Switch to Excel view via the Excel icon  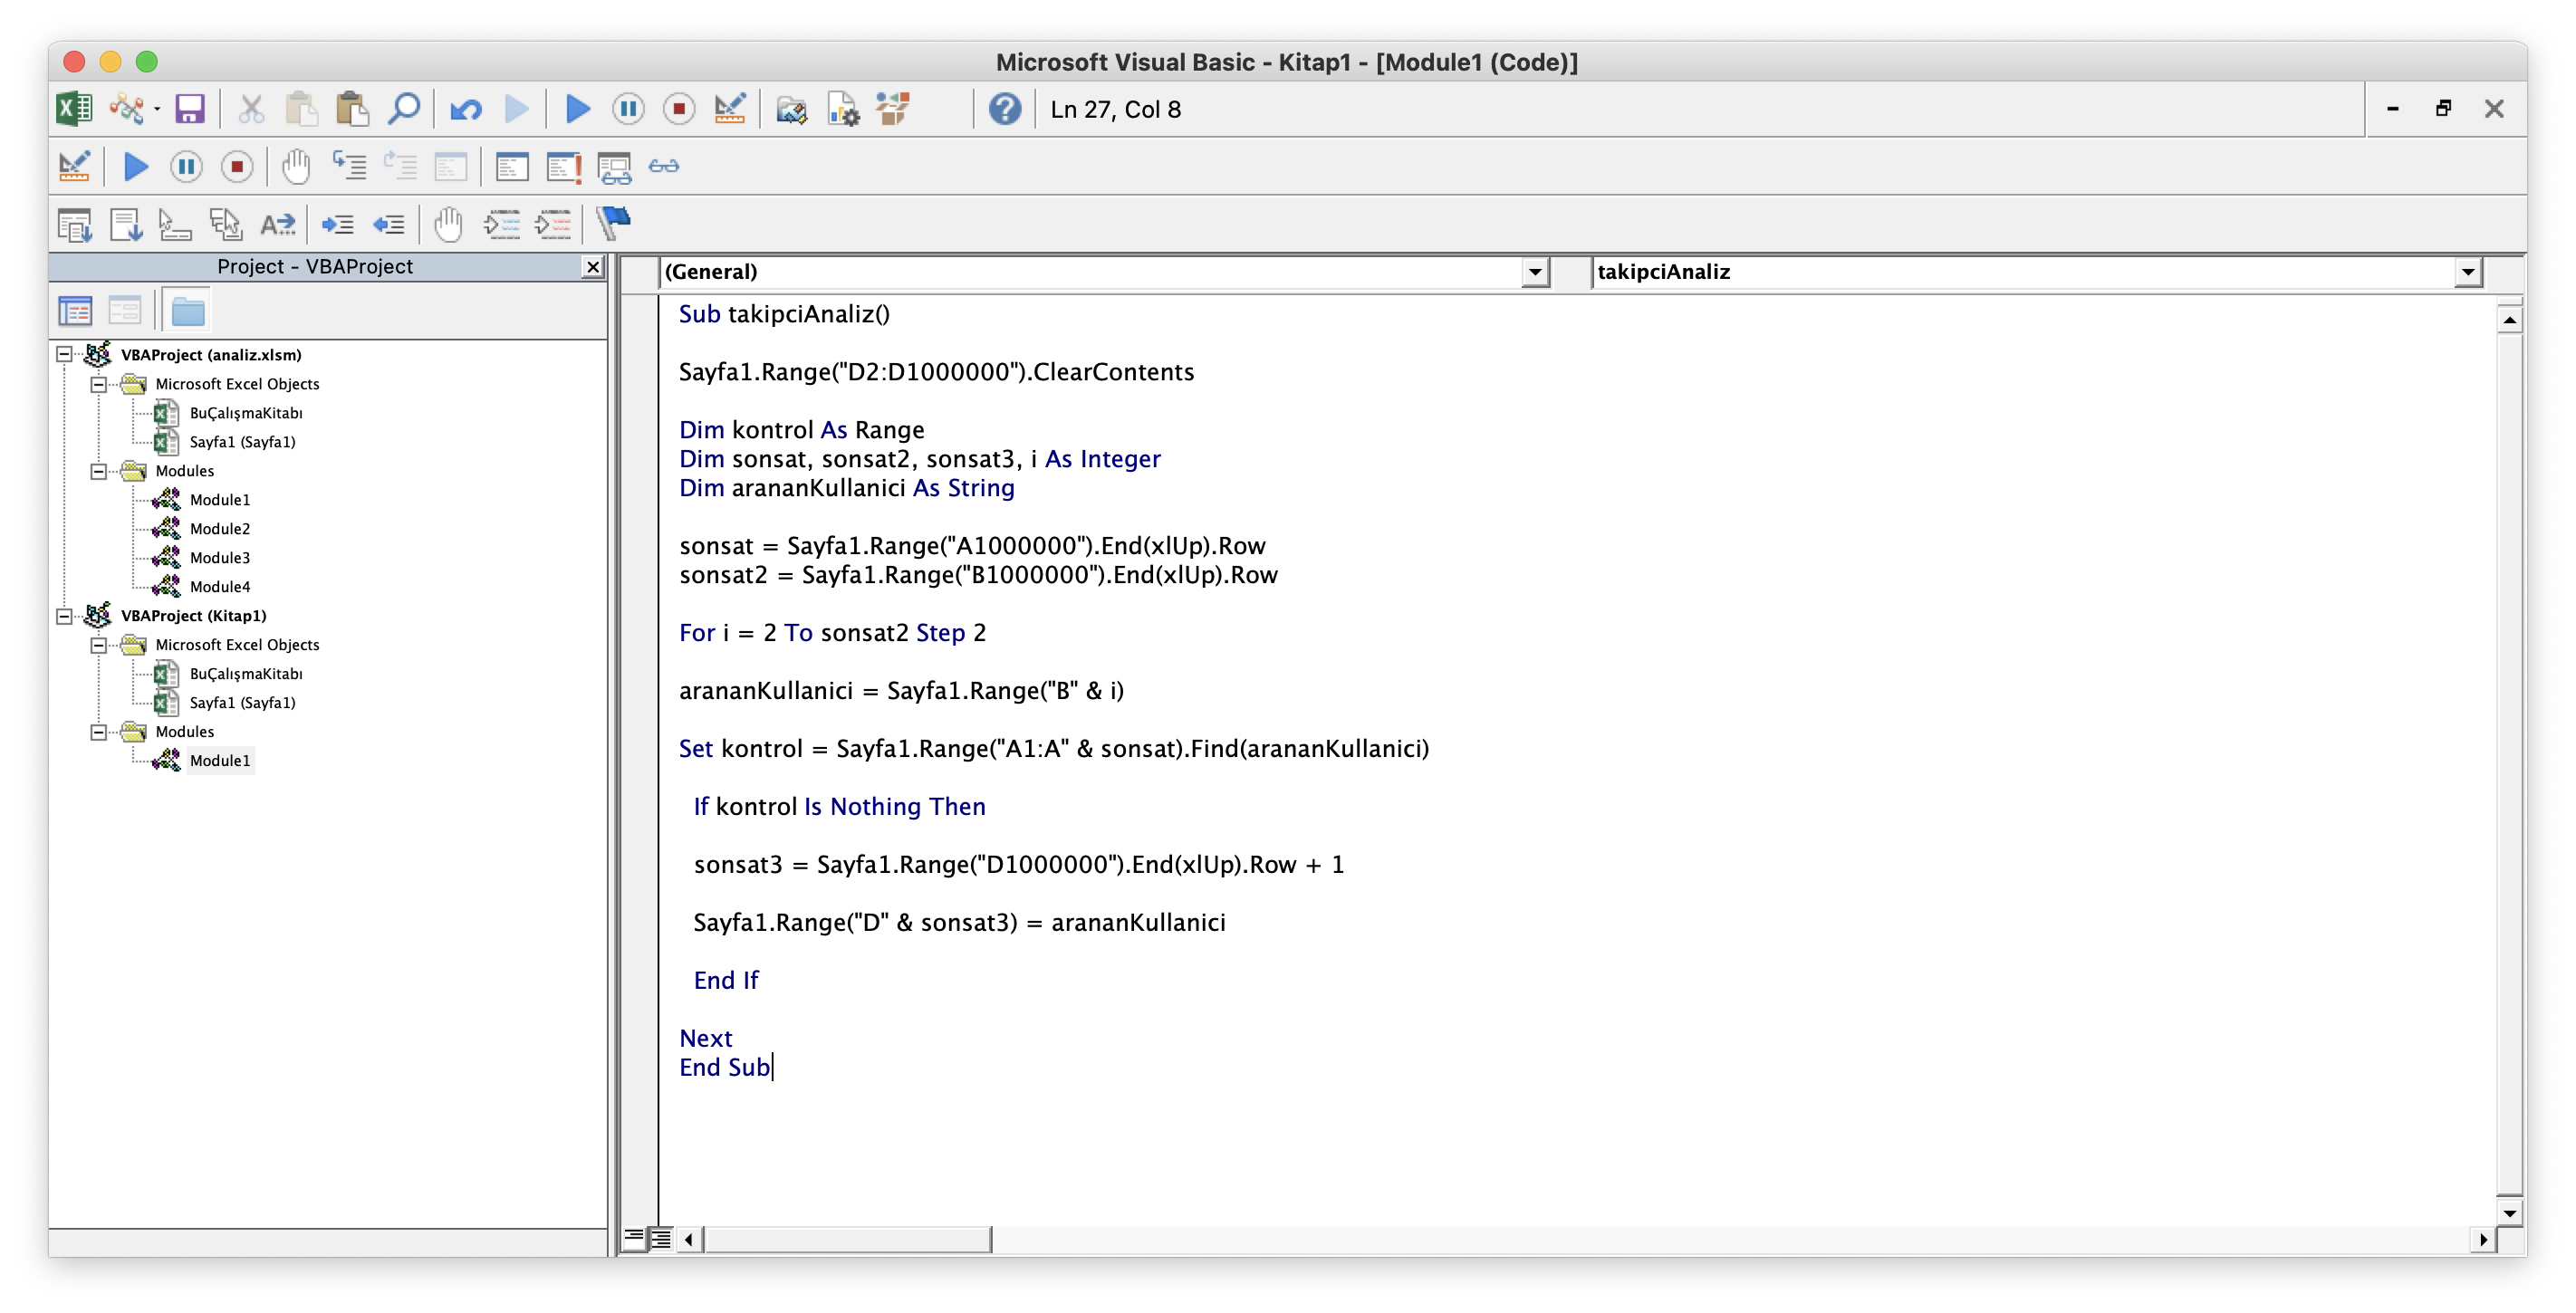coord(74,109)
